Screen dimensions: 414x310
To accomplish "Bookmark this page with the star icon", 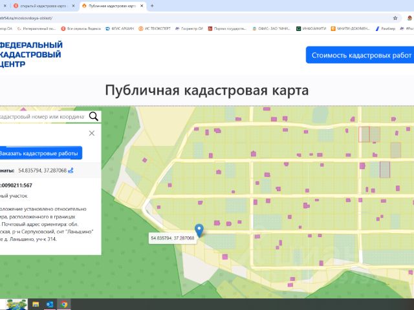I will click(x=395, y=18).
